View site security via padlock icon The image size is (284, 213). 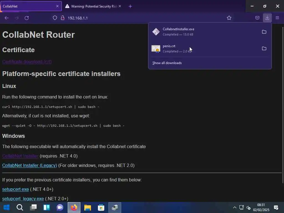click(63, 18)
